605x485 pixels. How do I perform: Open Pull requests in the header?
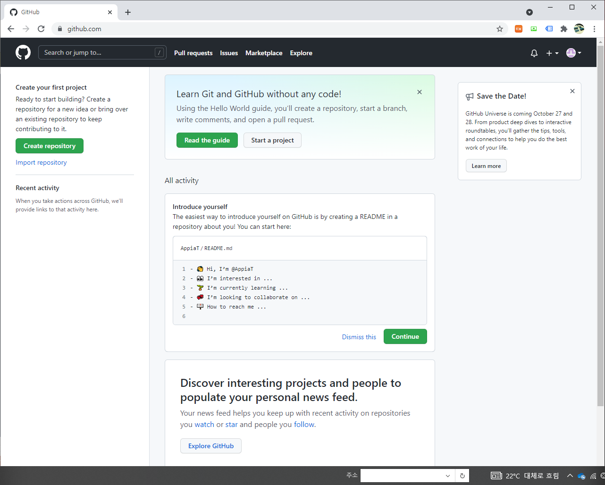coord(193,53)
